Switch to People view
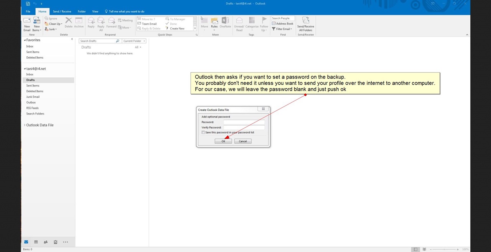Image resolution: width=491 pixels, height=252 pixels. (46, 242)
